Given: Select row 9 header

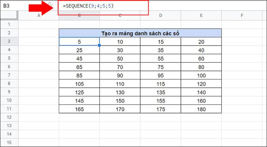Looking at the screenshot, I should pos(9,92).
